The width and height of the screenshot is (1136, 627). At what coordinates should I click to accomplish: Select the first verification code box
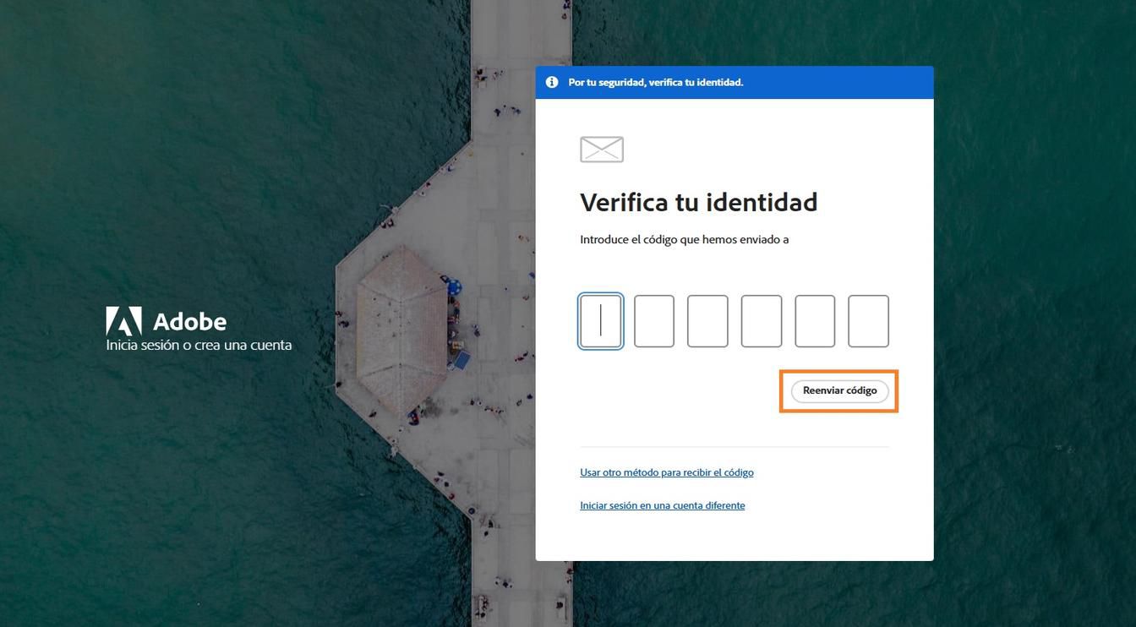coord(600,321)
